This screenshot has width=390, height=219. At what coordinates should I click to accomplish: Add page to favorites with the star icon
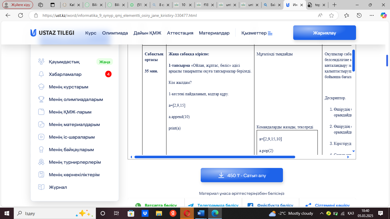[x=331, y=15]
